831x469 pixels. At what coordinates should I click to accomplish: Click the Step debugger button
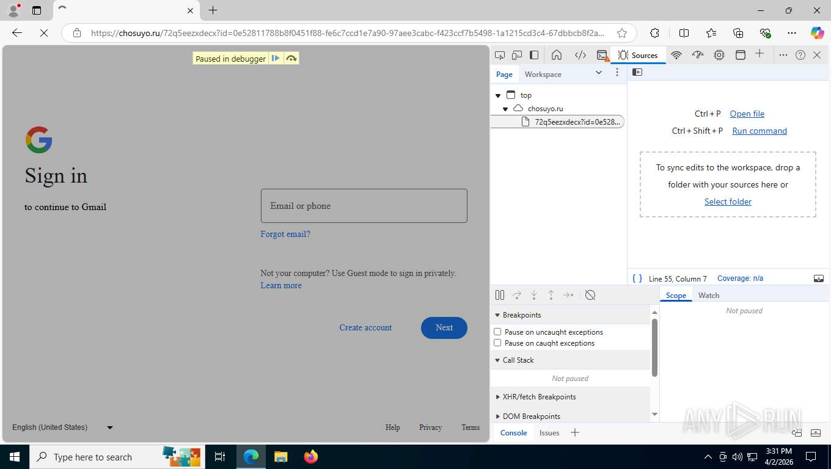pos(568,295)
